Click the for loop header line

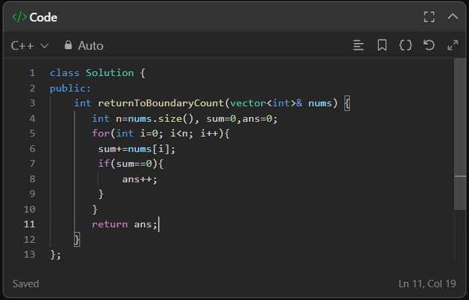point(161,133)
